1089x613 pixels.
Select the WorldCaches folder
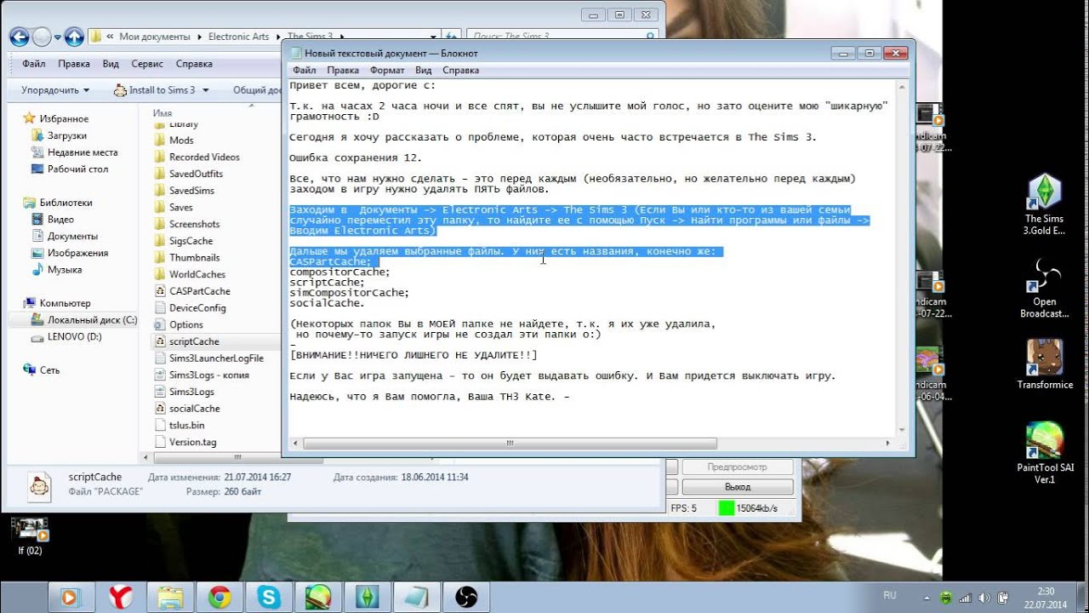[197, 274]
